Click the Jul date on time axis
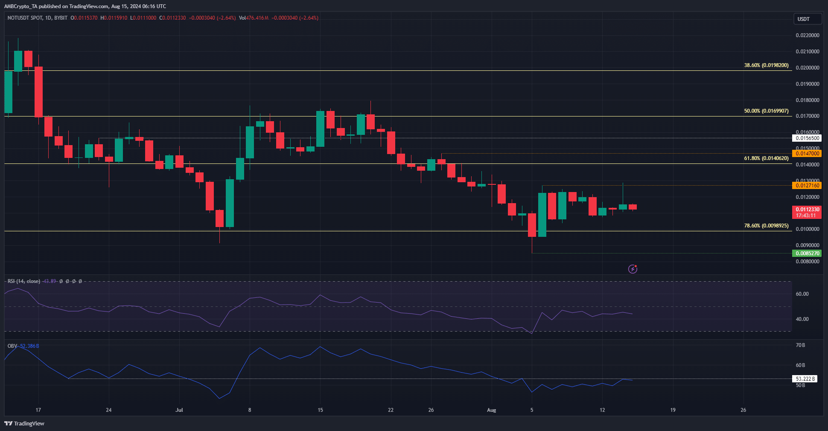828x431 pixels. [x=179, y=410]
